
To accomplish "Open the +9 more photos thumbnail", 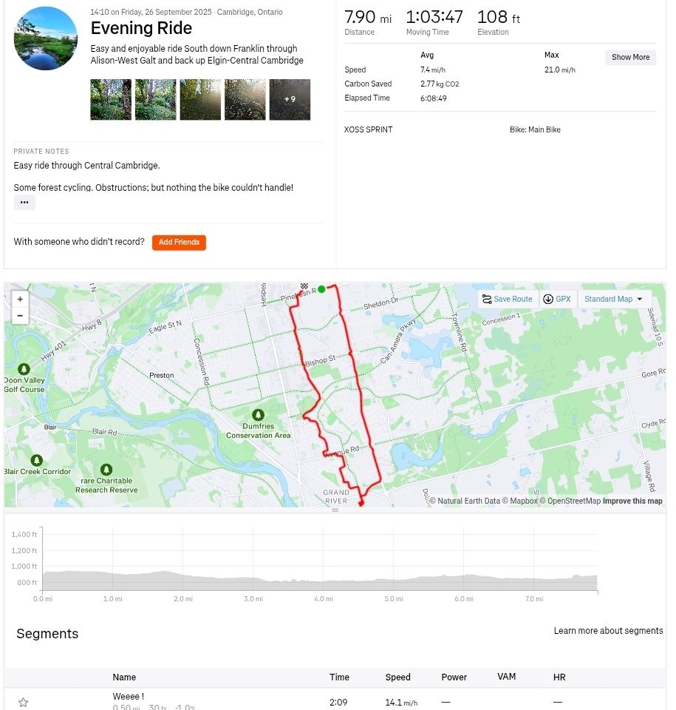I will pos(290,100).
